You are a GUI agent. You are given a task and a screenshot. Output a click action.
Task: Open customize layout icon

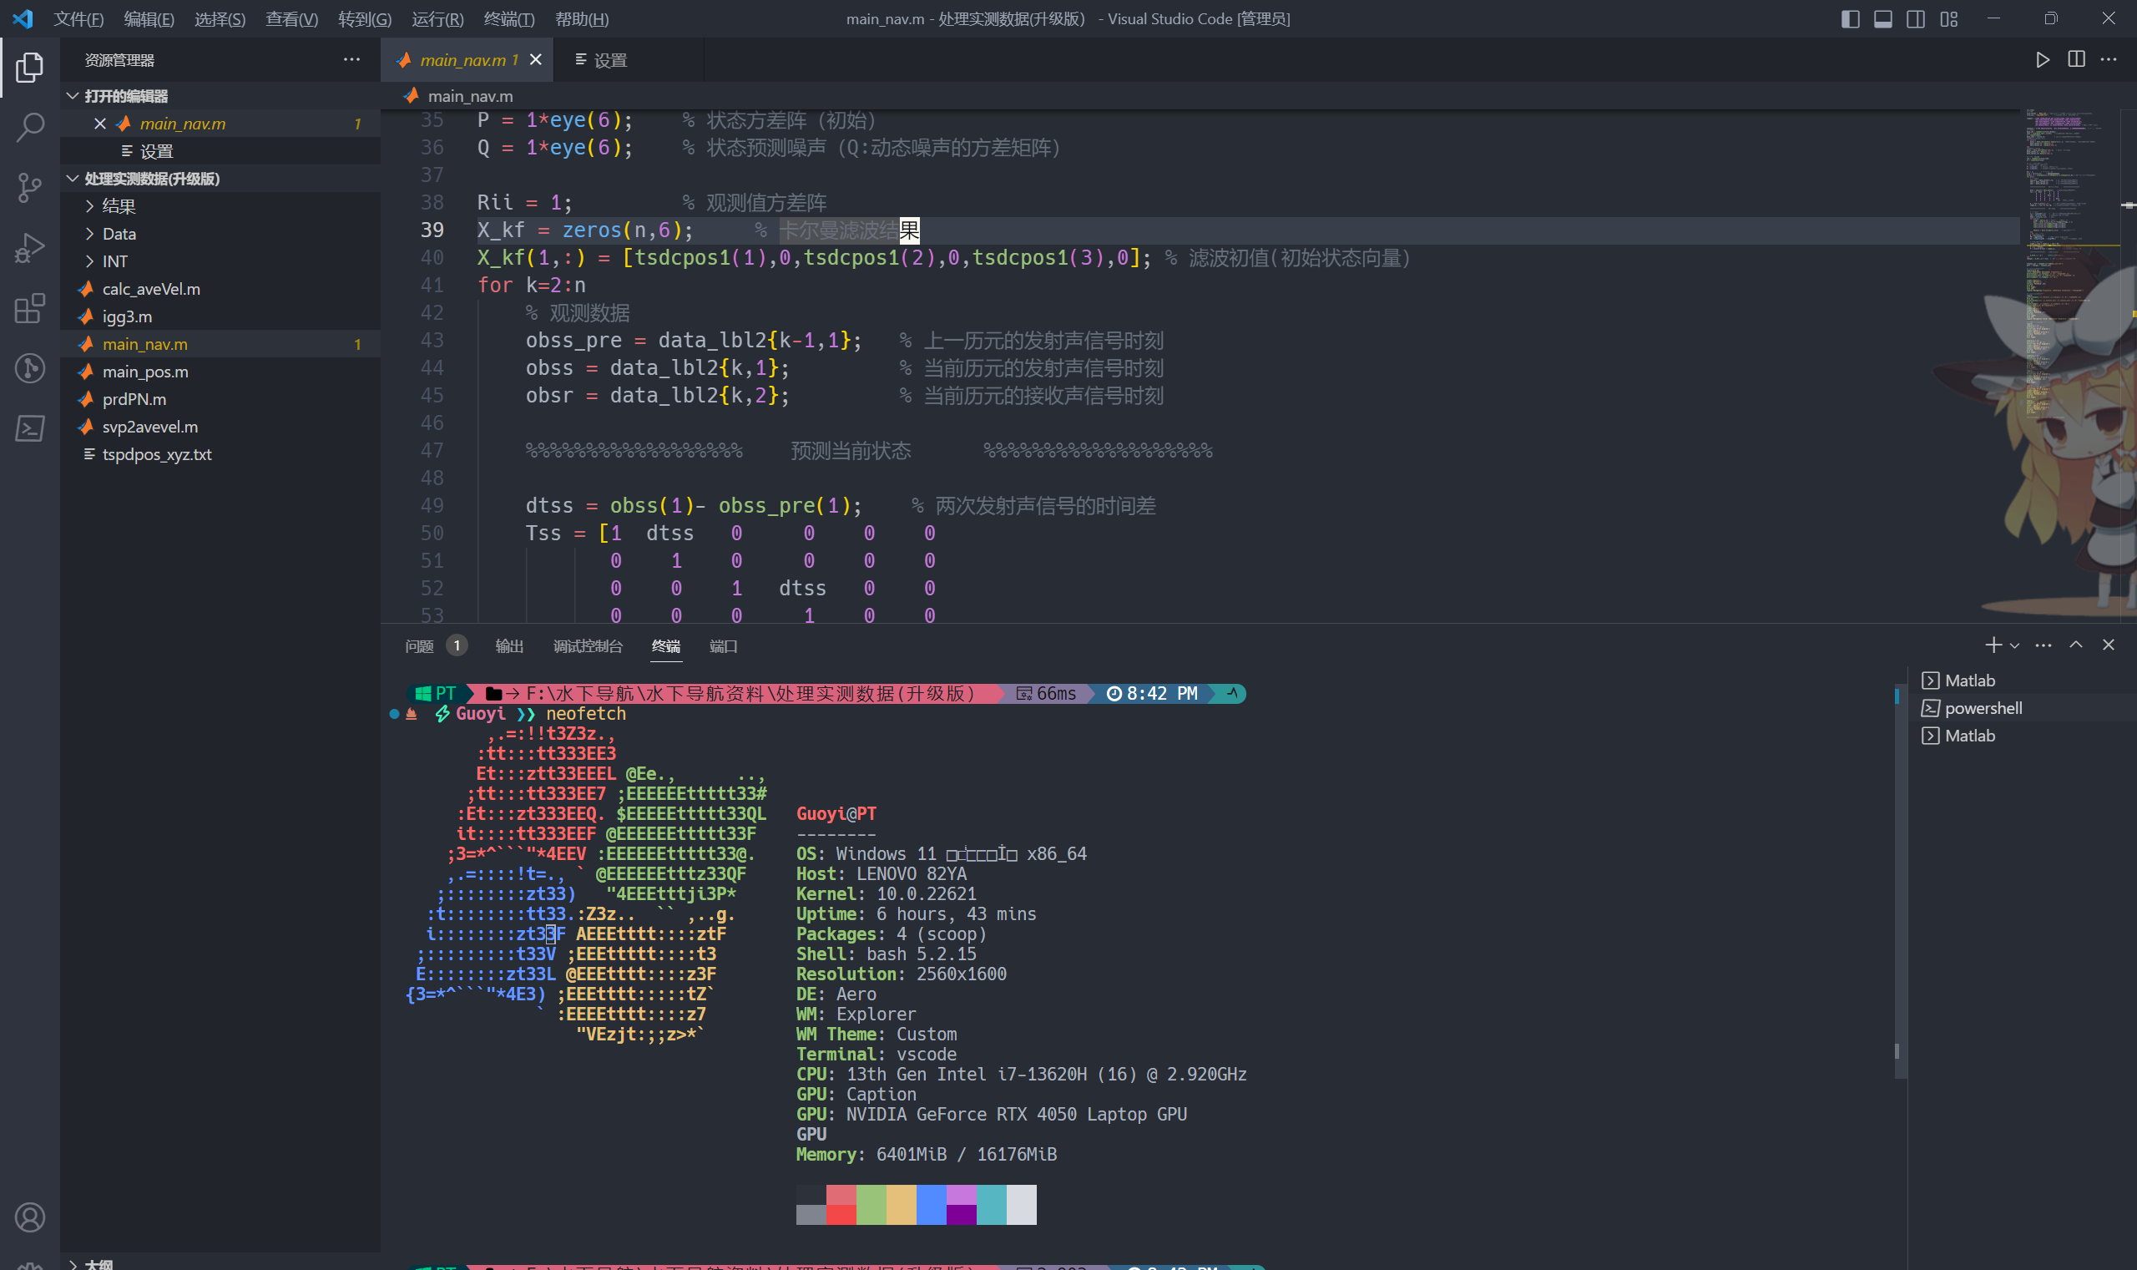[1949, 19]
